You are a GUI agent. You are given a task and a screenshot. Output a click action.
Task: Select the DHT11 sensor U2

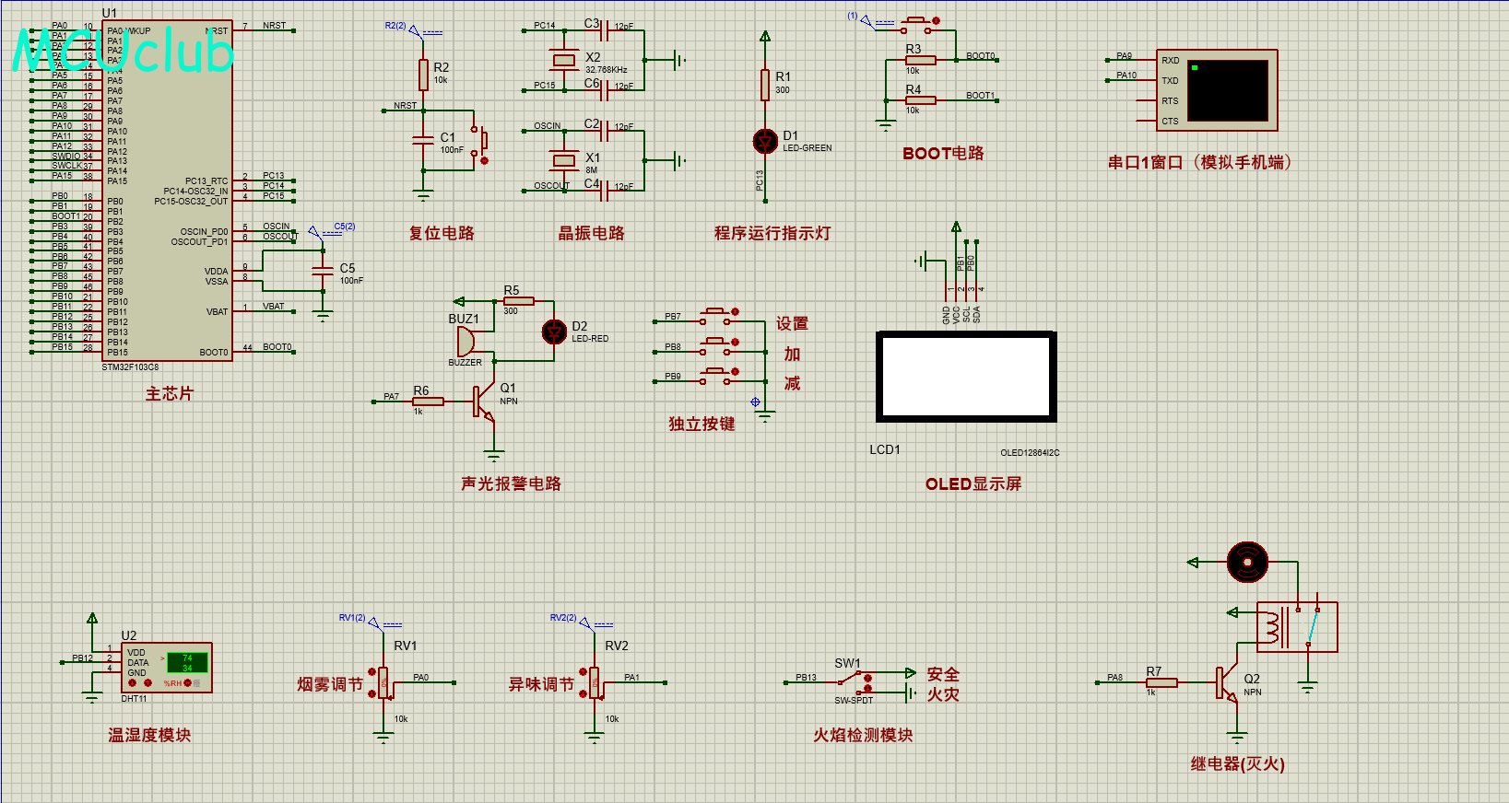pos(167,668)
